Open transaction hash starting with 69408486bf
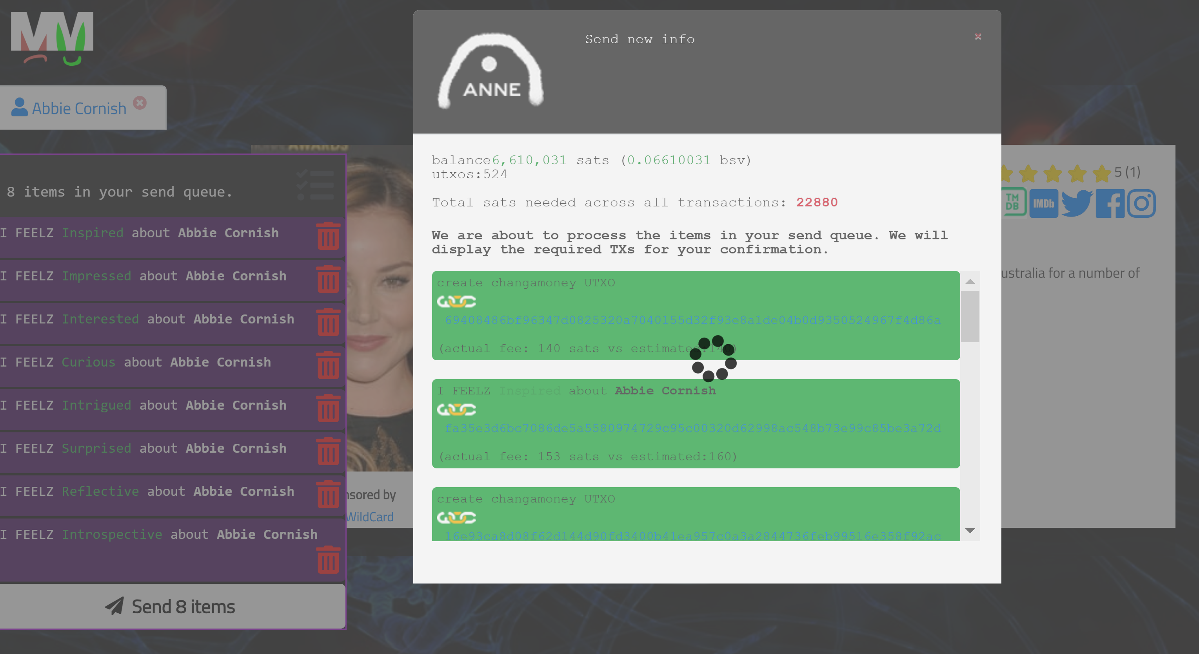 pyautogui.click(x=692, y=320)
